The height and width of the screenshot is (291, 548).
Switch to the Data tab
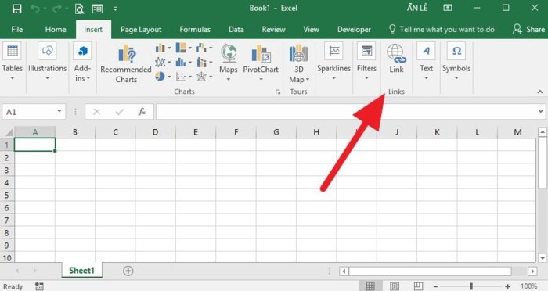(x=236, y=30)
